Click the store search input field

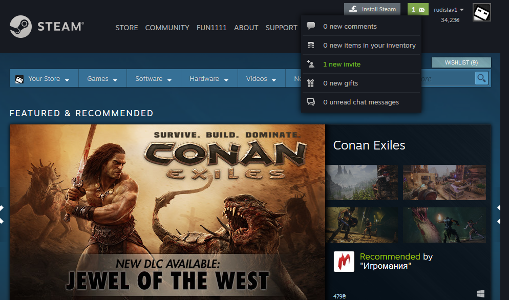pos(448,78)
